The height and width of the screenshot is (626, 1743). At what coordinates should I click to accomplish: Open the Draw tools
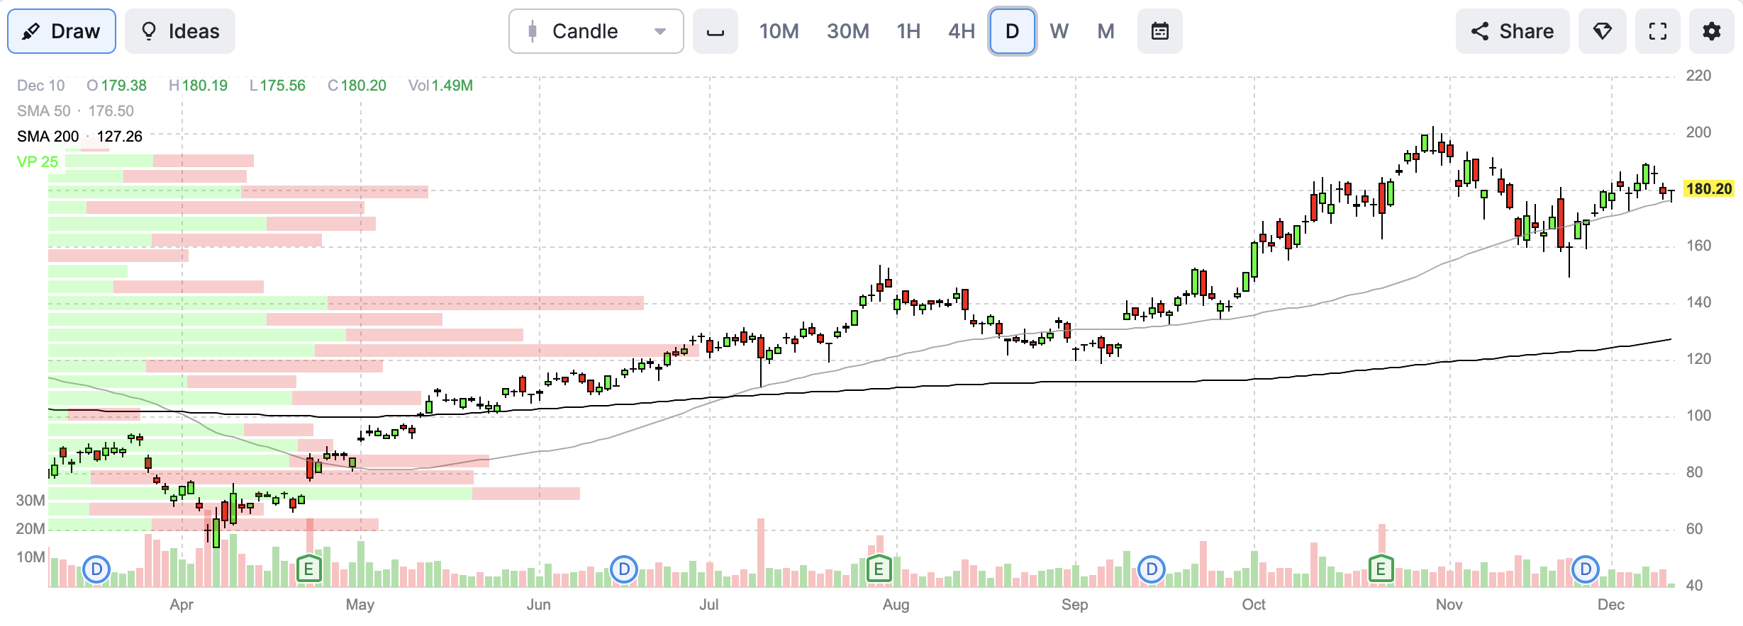(x=62, y=31)
